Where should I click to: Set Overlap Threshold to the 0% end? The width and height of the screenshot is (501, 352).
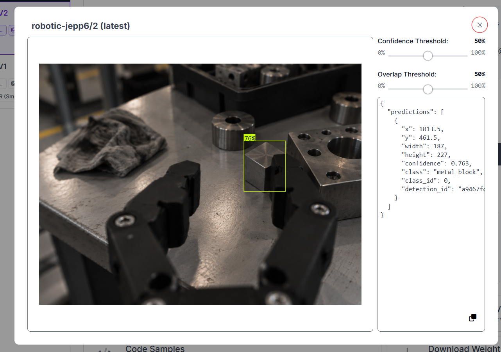click(390, 89)
